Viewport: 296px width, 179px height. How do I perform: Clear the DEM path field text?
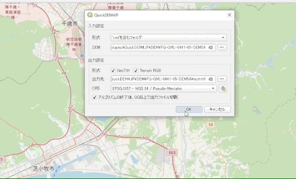[x=210, y=47]
